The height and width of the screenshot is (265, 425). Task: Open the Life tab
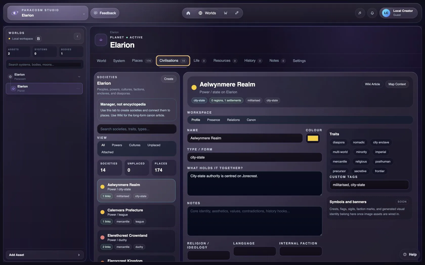200,61
